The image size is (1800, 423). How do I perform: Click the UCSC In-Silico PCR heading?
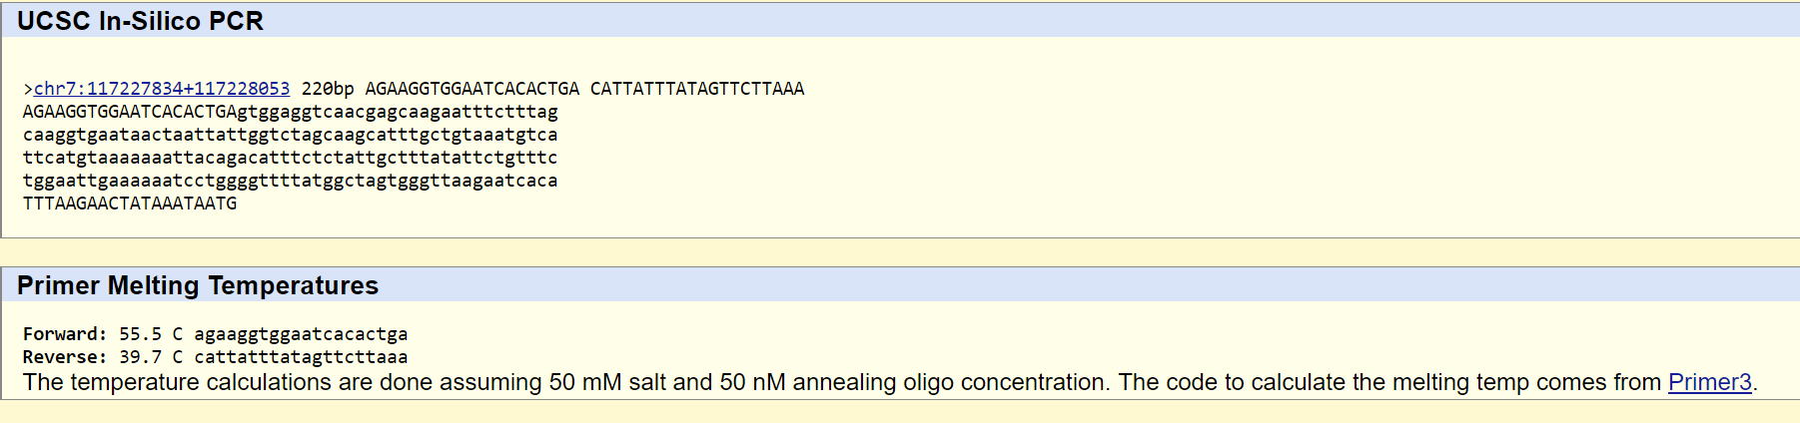(x=140, y=21)
